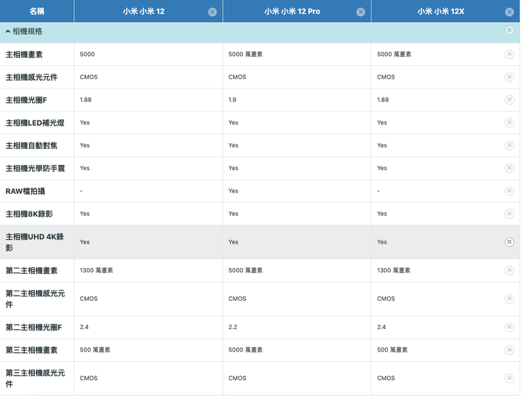This screenshot has width=523, height=396.
Task: Remove 小米 小米 12 column from comparison
Action: [x=212, y=12]
